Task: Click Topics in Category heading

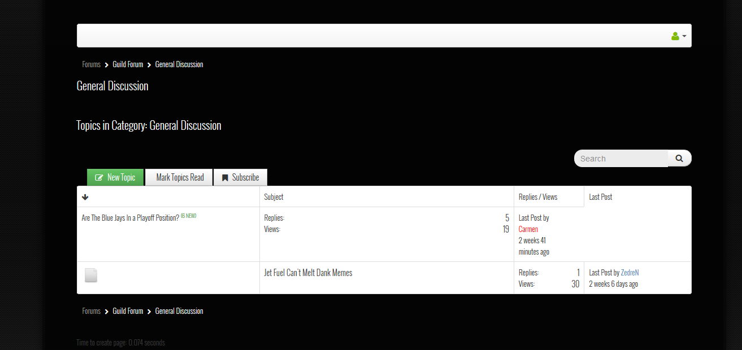Action: [149, 125]
